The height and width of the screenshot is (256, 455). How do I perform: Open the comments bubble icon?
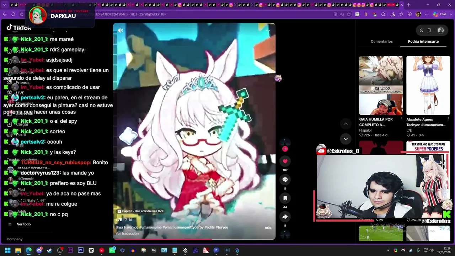[285, 180]
